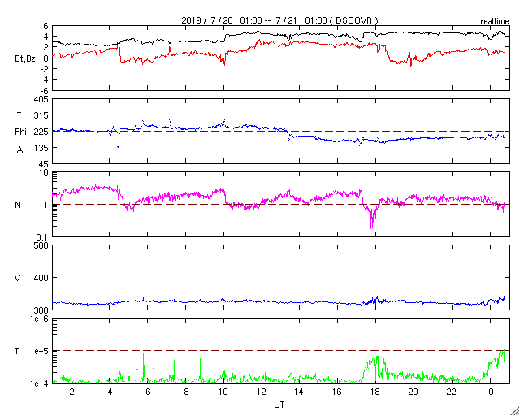Click the 0.1 tick on density axis
Screen dimensions: 520x416
(x=41, y=236)
